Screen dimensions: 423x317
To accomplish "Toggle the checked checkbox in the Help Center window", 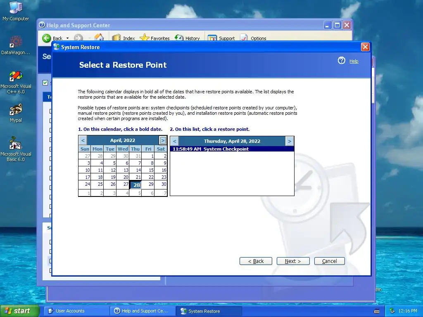I will click(45, 83).
